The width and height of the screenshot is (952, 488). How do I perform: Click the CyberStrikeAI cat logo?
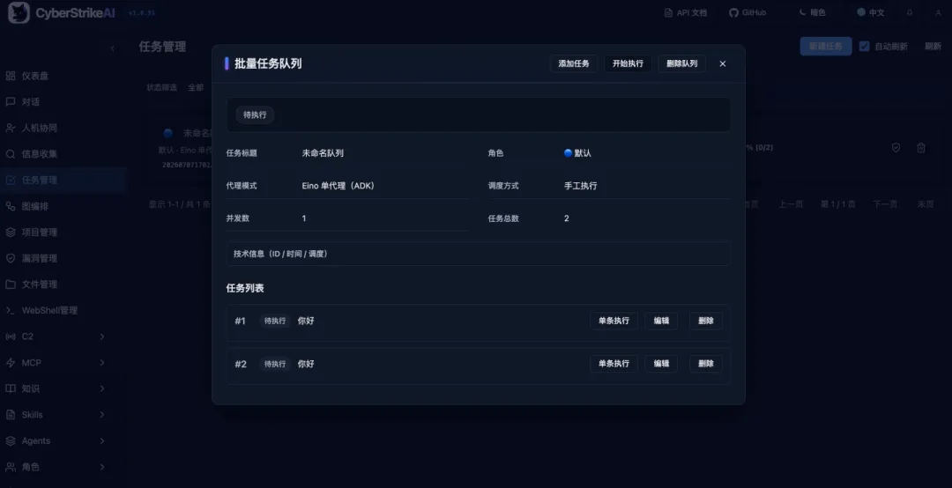coord(19,12)
